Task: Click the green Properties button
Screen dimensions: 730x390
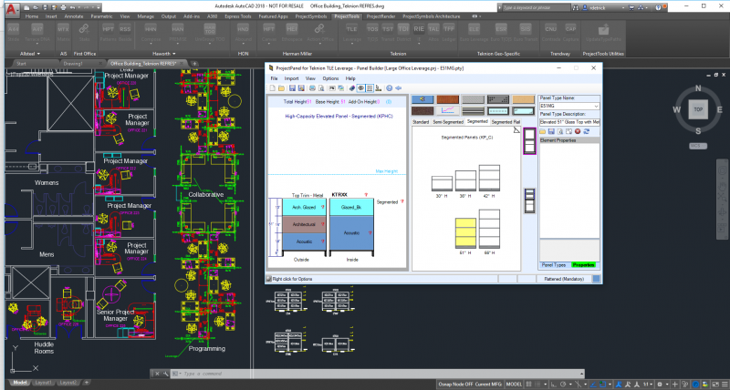Action: [x=583, y=264]
